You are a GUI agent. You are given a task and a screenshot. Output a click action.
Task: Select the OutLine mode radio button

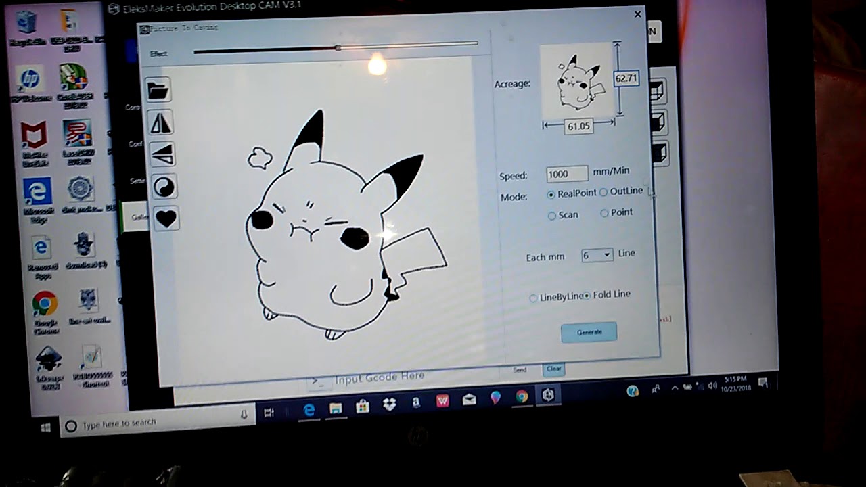(x=603, y=193)
